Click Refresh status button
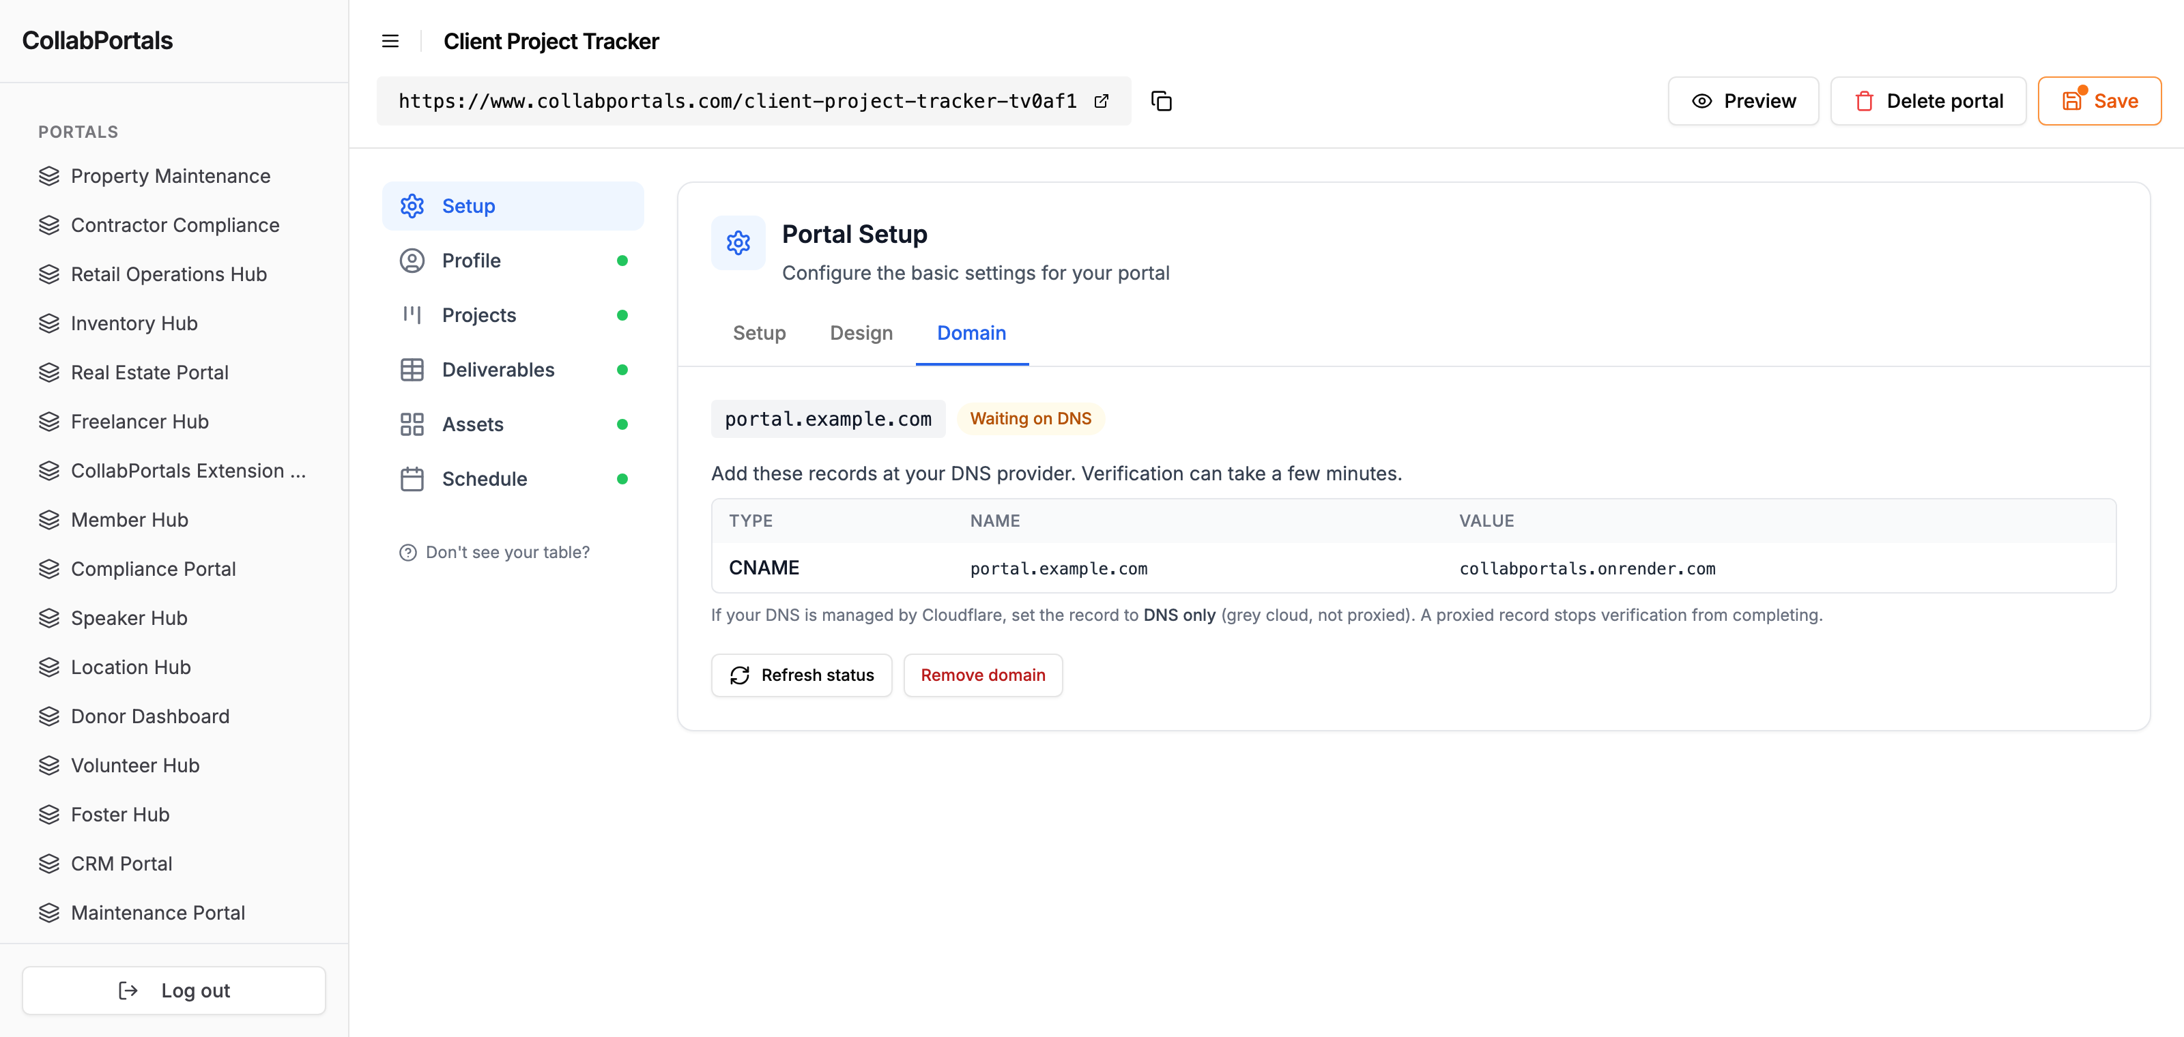2184x1037 pixels. click(x=801, y=675)
